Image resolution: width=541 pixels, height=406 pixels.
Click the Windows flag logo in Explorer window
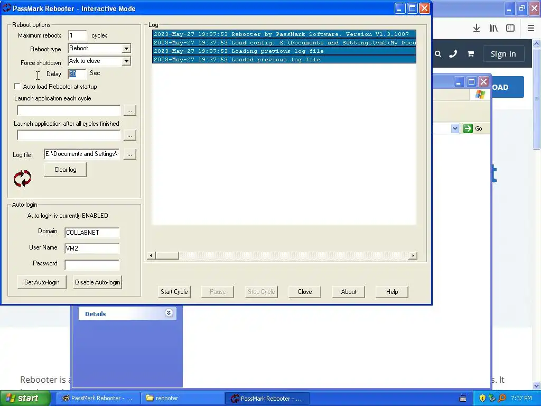click(x=480, y=95)
